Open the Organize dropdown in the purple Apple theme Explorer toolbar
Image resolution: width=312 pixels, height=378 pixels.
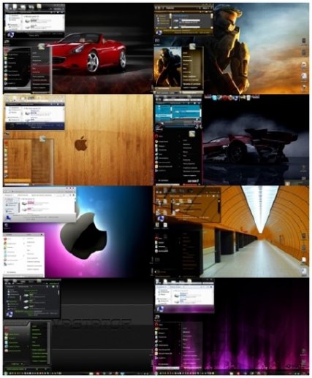click(x=9, y=195)
